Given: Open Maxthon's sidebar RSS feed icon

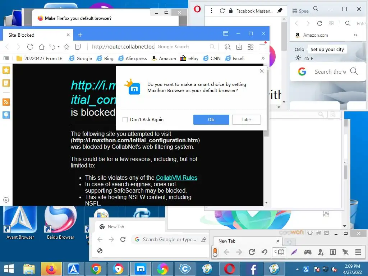Looking at the screenshot, I should click(x=6, y=102).
